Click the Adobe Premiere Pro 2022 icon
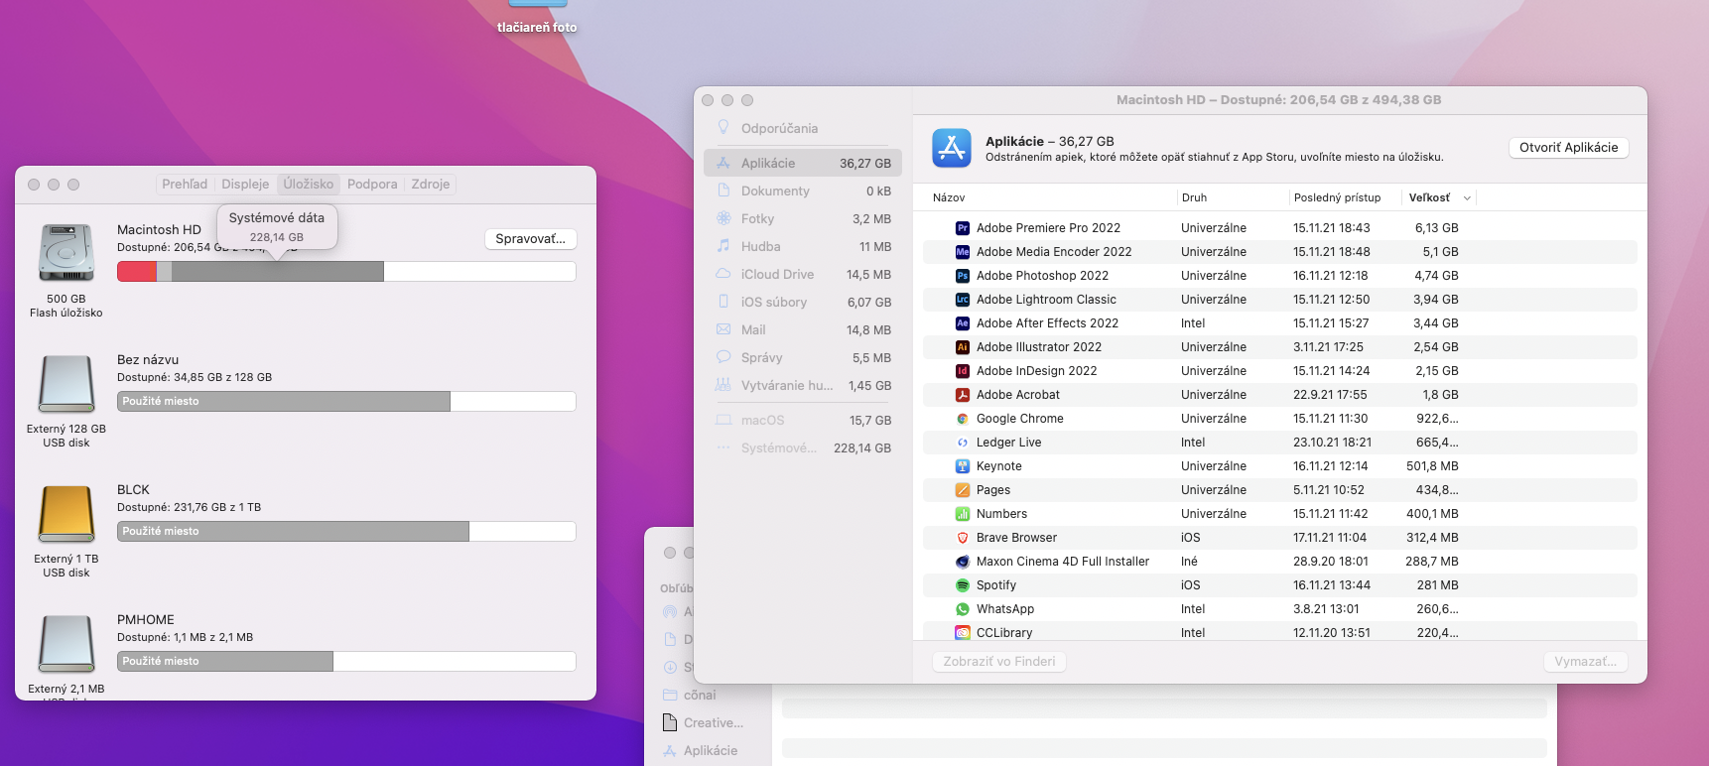The image size is (1709, 766). (962, 228)
